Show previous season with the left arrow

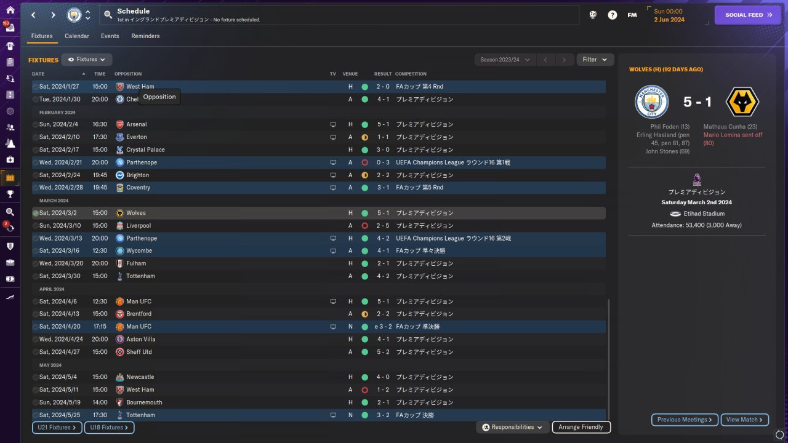point(545,60)
